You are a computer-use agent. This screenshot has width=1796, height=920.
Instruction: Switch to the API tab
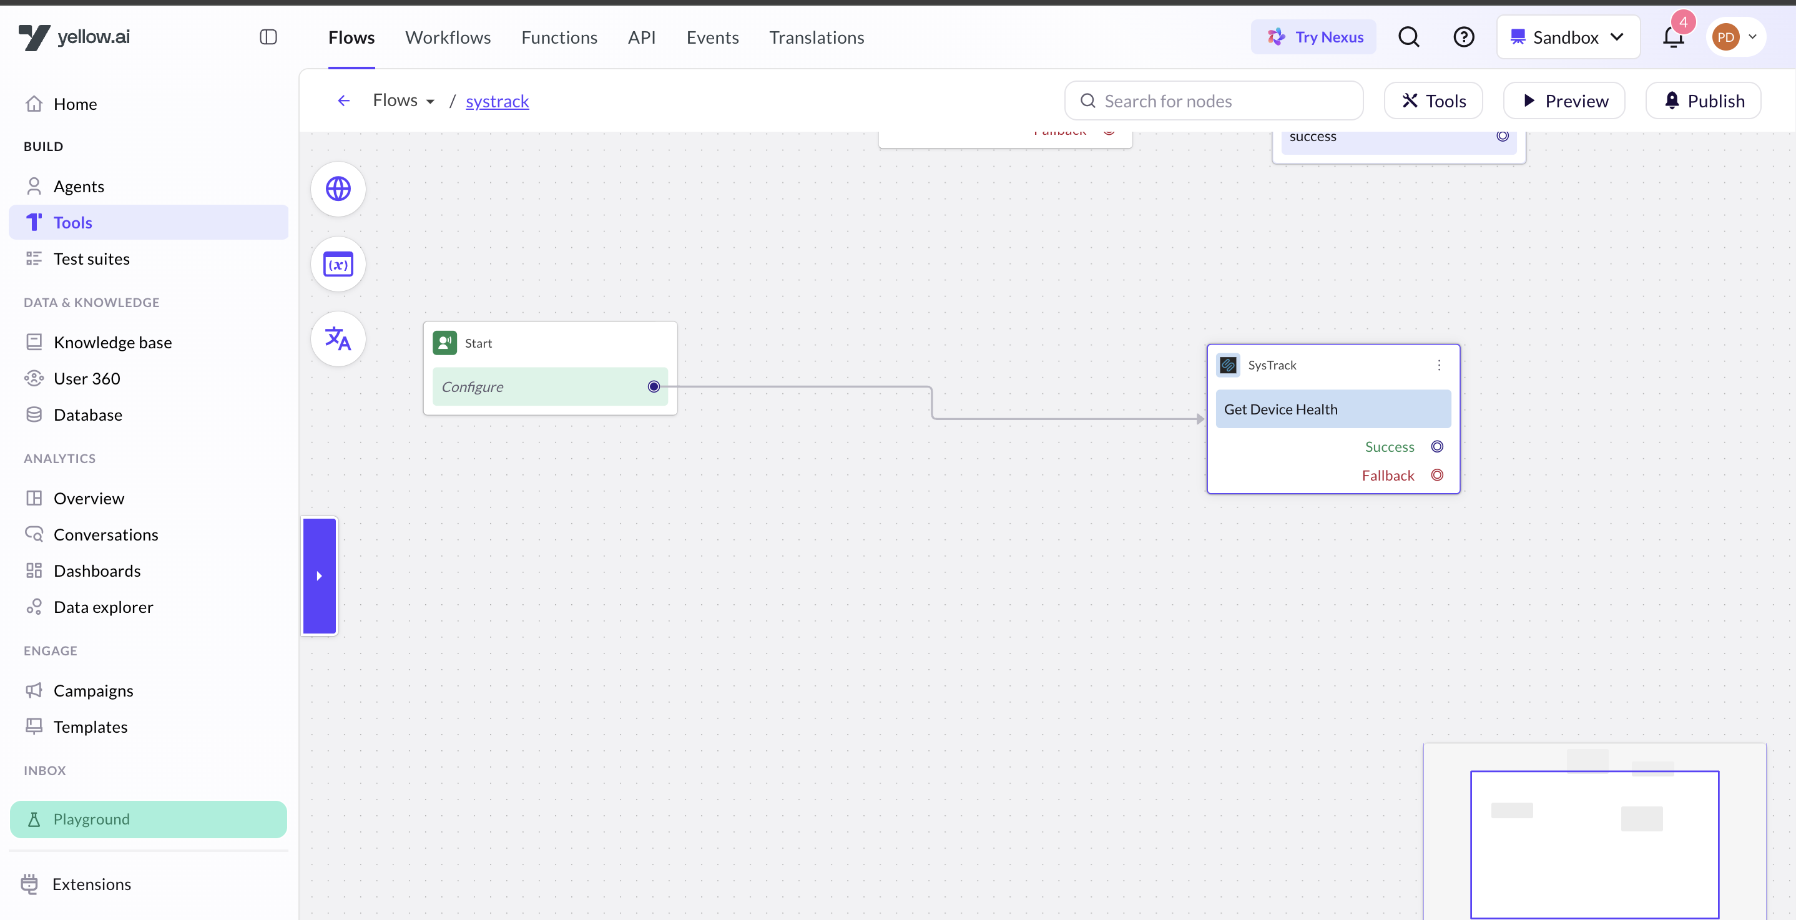click(x=642, y=37)
